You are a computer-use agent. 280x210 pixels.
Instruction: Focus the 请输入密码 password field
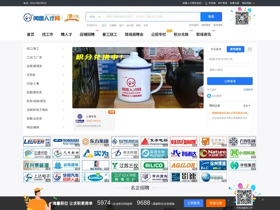tap(230, 70)
